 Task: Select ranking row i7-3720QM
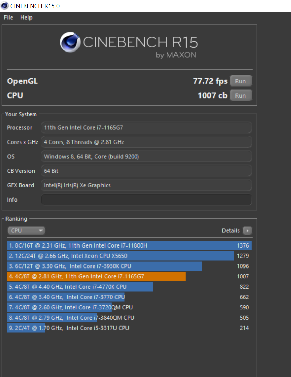pos(129,308)
